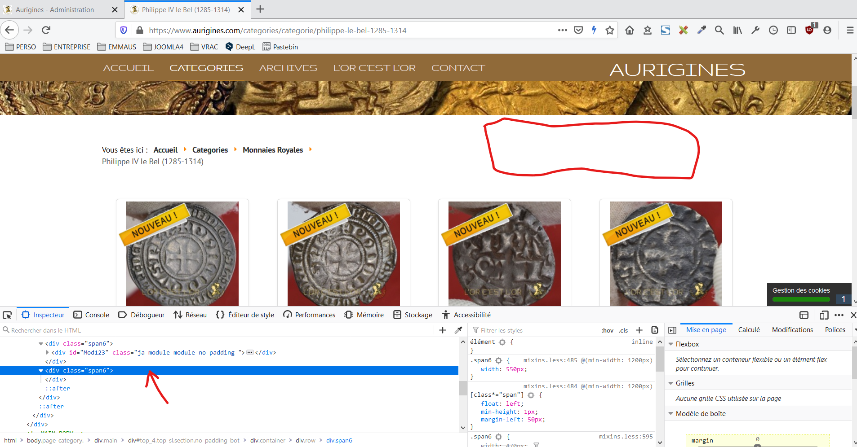Activate the eyedropper toolbar tool
The width and height of the screenshot is (857, 447).
[702, 30]
